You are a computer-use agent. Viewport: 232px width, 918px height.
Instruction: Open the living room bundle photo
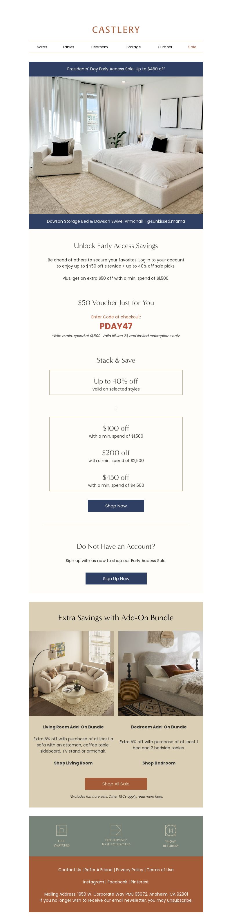coord(71,673)
